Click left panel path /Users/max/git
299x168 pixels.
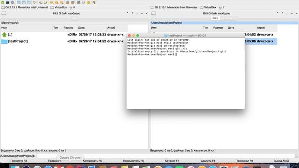click(10, 23)
